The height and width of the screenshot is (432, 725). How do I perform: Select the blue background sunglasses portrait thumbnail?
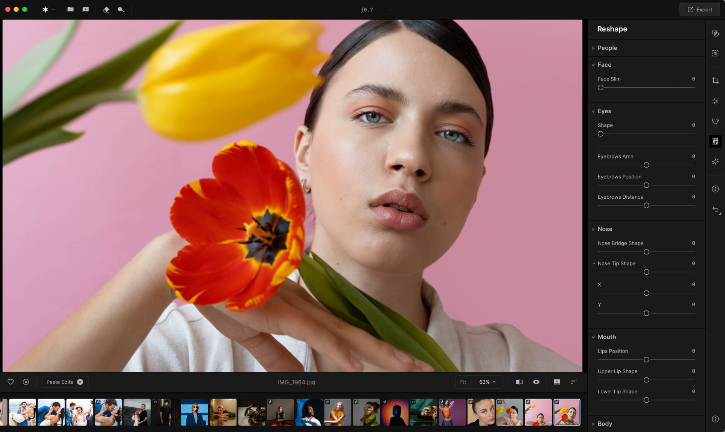195,412
